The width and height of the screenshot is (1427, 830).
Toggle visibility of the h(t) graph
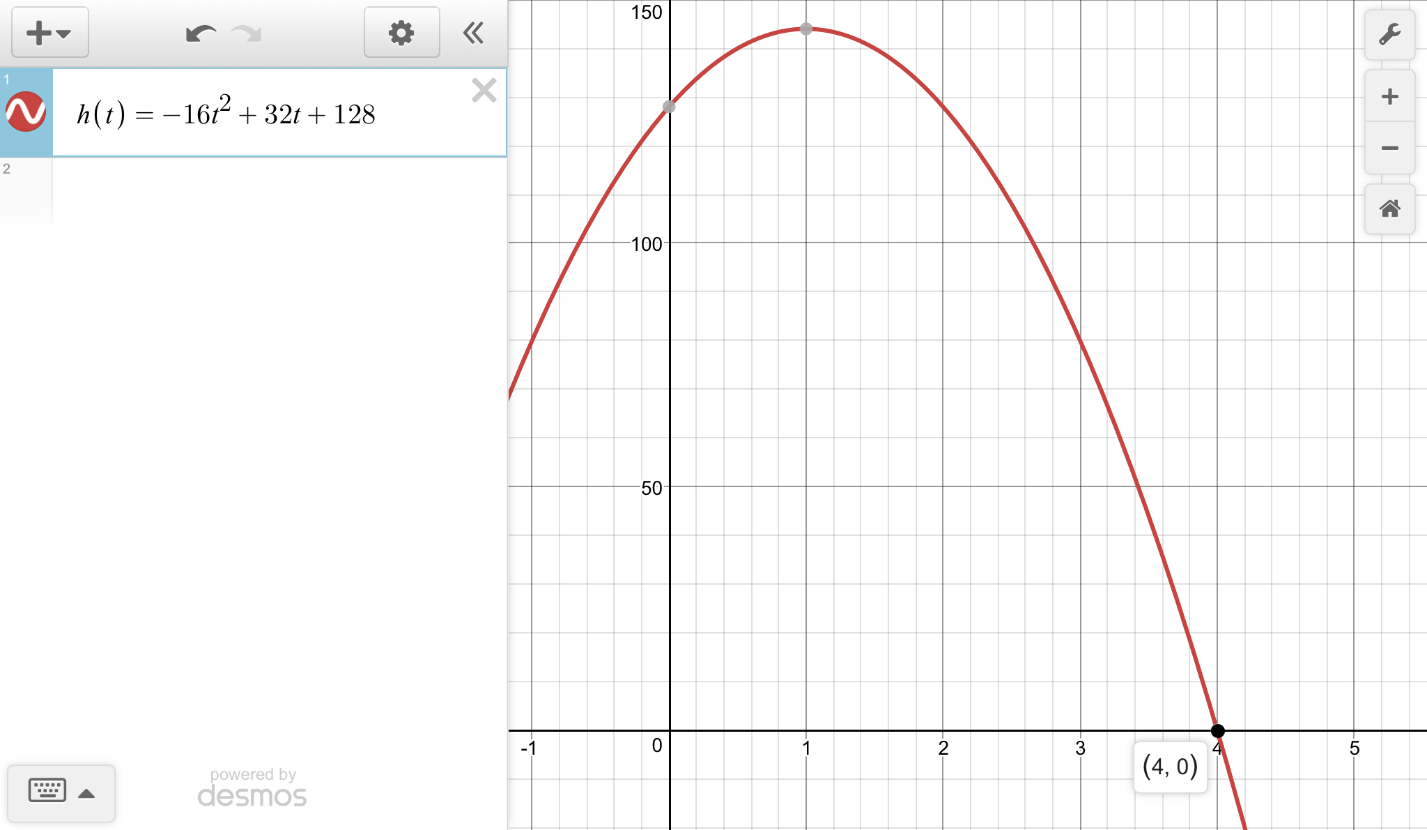tap(26, 112)
